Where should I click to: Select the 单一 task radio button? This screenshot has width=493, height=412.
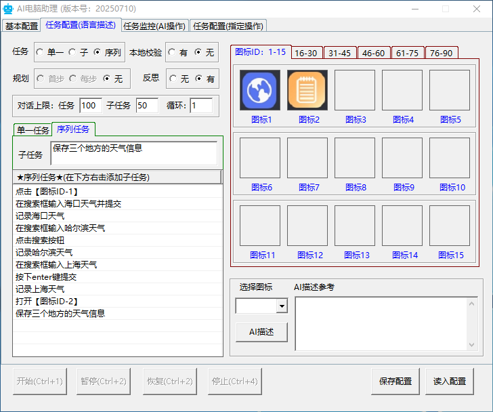[40, 52]
